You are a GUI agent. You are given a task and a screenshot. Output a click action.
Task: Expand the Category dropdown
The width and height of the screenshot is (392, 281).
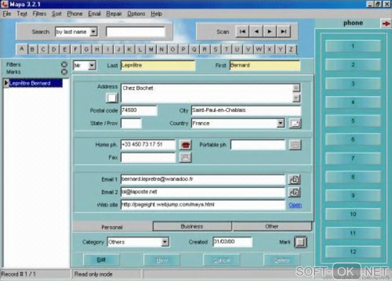165,242
